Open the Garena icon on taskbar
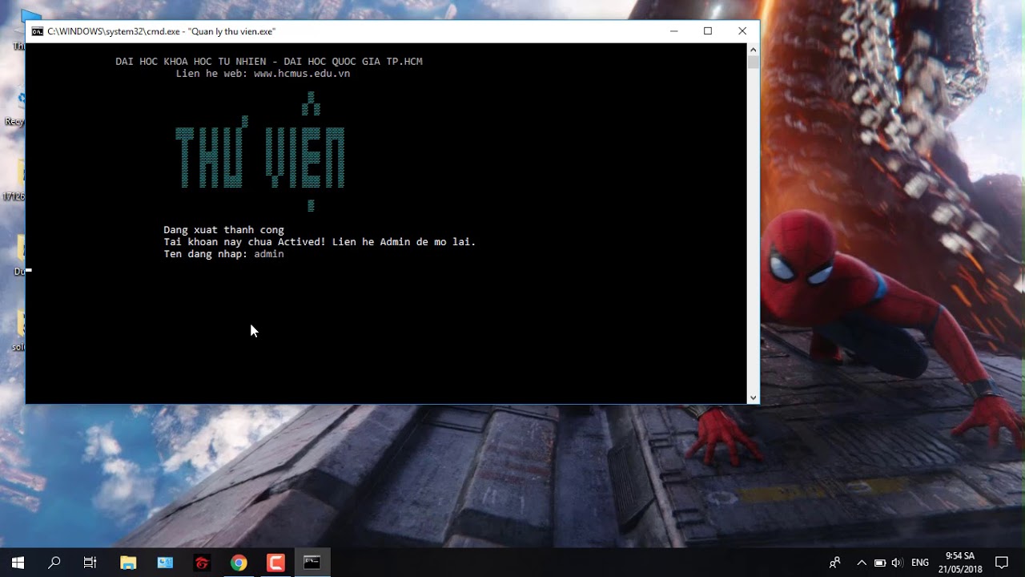 pyautogui.click(x=202, y=563)
